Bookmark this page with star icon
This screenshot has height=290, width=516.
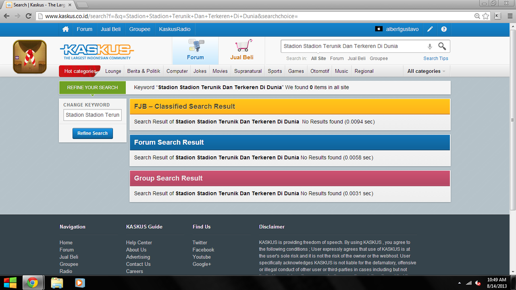486,16
